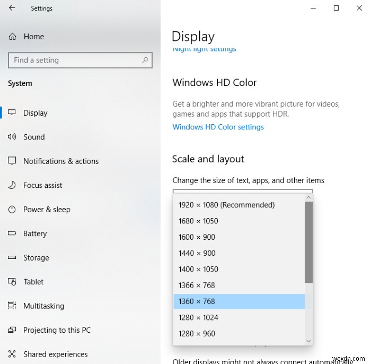Open the Home settings page
The width and height of the screenshot is (371, 364).
click(33, 37)
